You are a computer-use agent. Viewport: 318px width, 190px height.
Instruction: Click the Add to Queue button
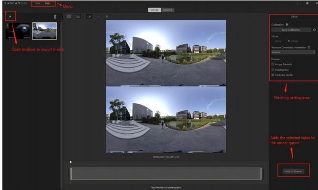293,171
